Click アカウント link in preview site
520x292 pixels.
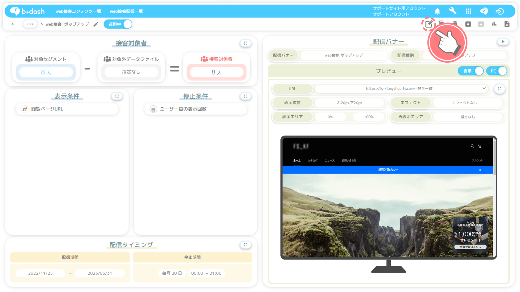coord(478,160)
